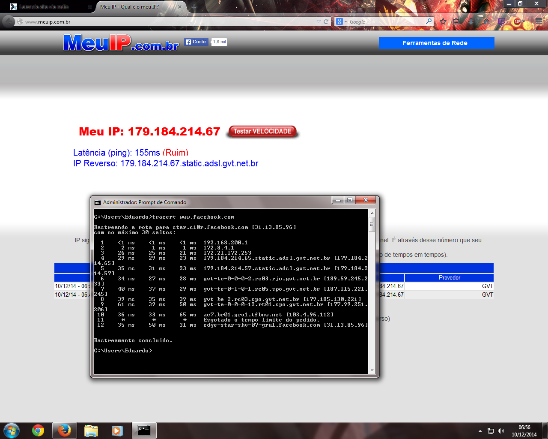Click the site identity globe icon
Image resolution: width=548 pixels, height=439 pixels.
[20, 21]
